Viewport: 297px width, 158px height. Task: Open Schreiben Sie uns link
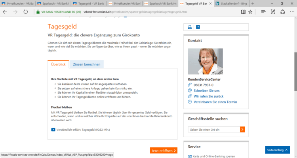click(206, 90)
